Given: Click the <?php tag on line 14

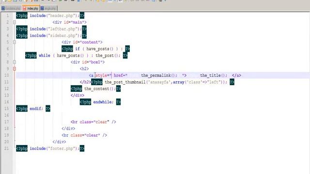Looking at the screenshot, I should point(85,102).
